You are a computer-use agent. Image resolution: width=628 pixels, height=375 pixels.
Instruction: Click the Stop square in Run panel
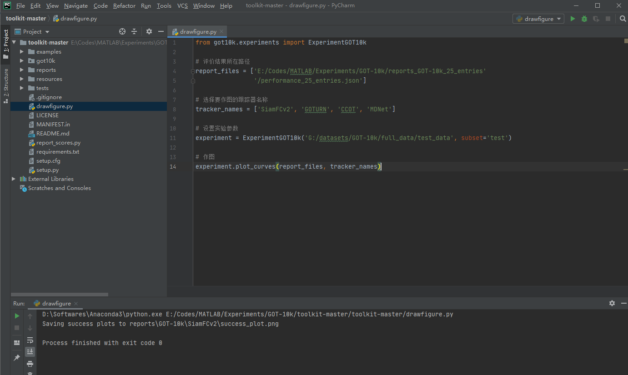point(17,328)
